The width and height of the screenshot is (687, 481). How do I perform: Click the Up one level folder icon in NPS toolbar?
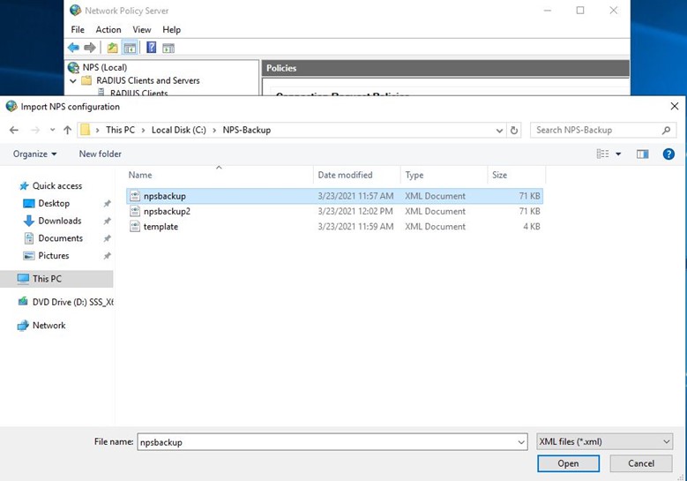point(113,48)
